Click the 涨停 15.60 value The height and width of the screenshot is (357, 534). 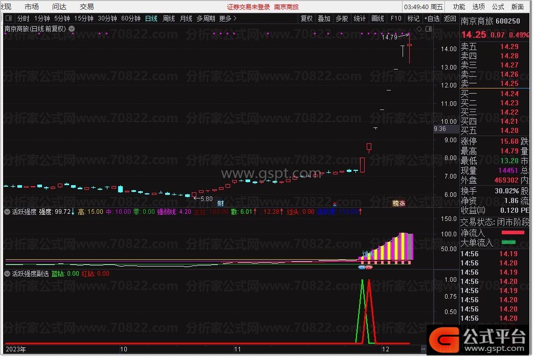509,141
